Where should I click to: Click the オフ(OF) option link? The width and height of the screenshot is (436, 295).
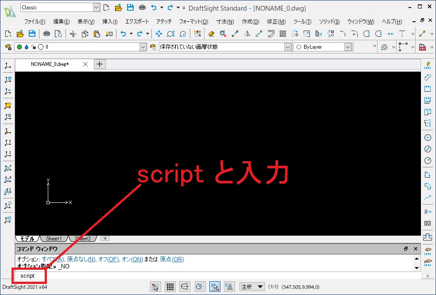click(108, 260)
